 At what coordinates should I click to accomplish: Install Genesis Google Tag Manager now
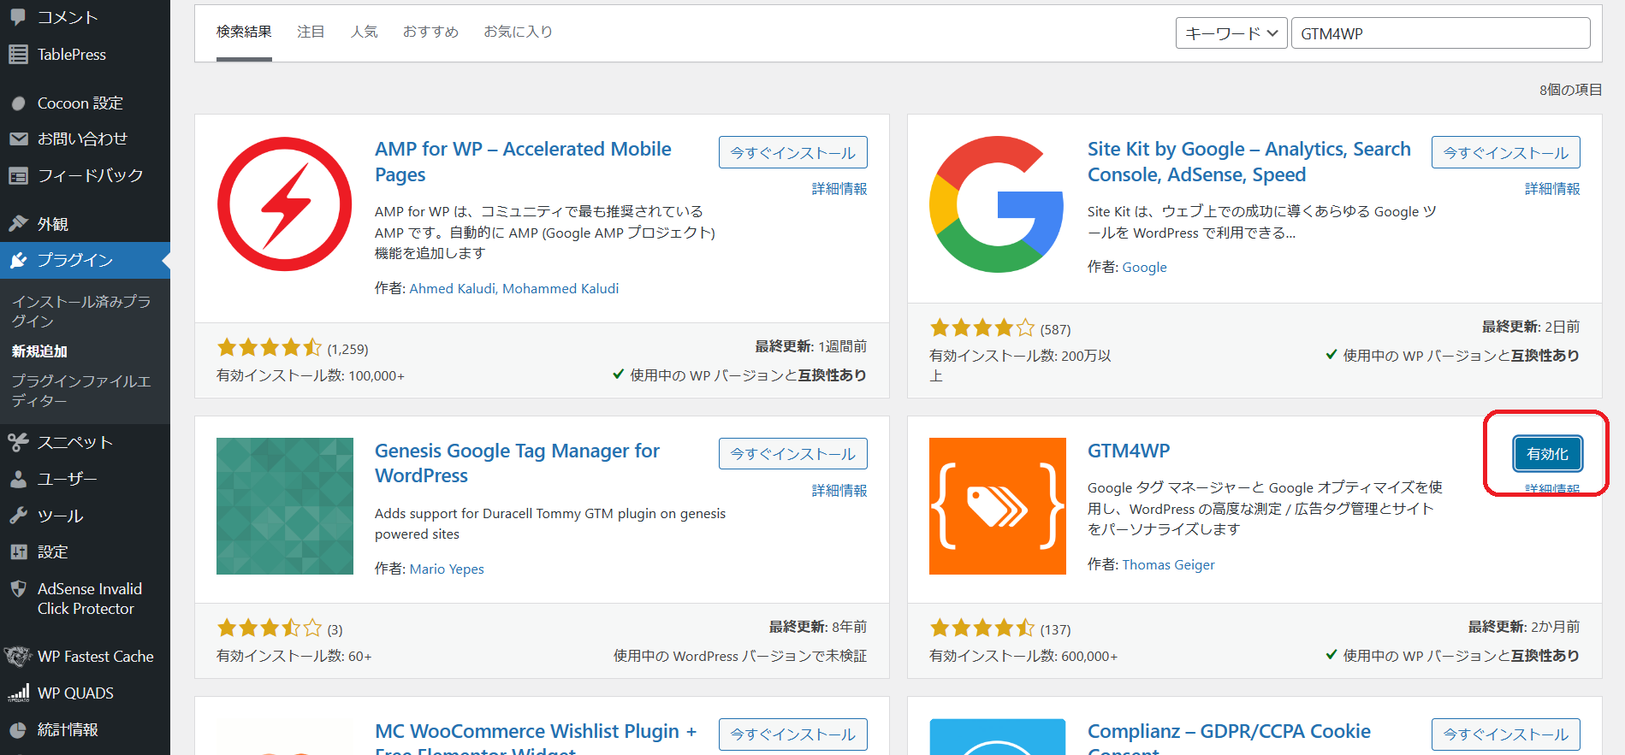tap(793, 453)
